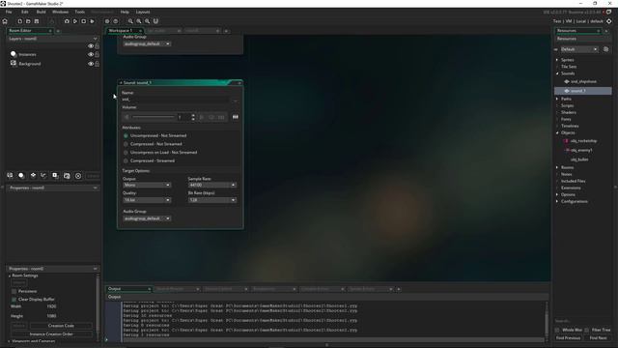Click the Find Previous button
The width and height of the screenshot is (618, 348).
[x=568, y=337]
